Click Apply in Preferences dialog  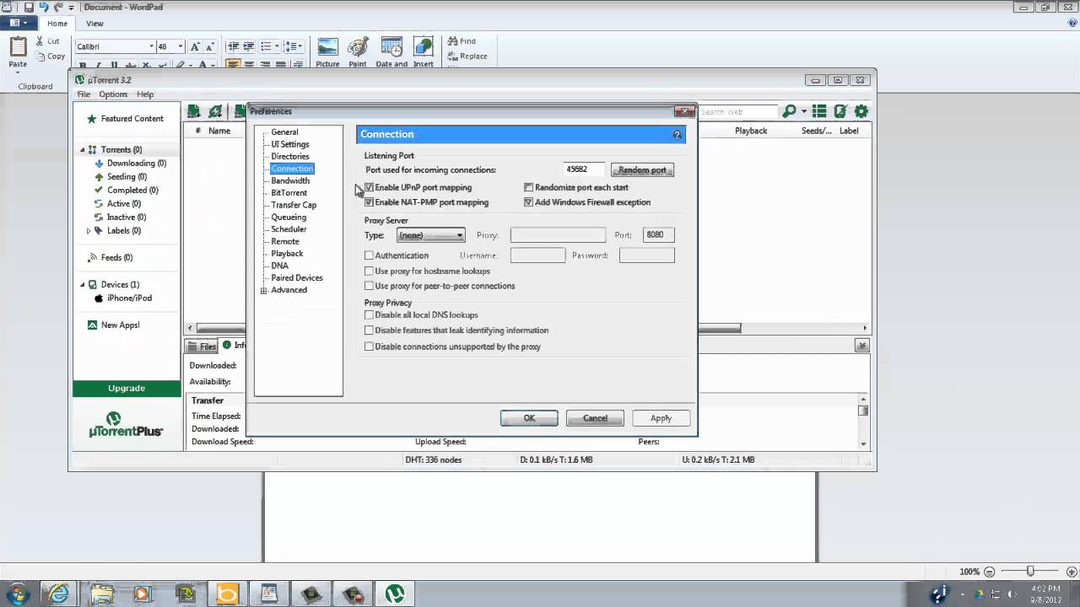(x=661, y=418)
